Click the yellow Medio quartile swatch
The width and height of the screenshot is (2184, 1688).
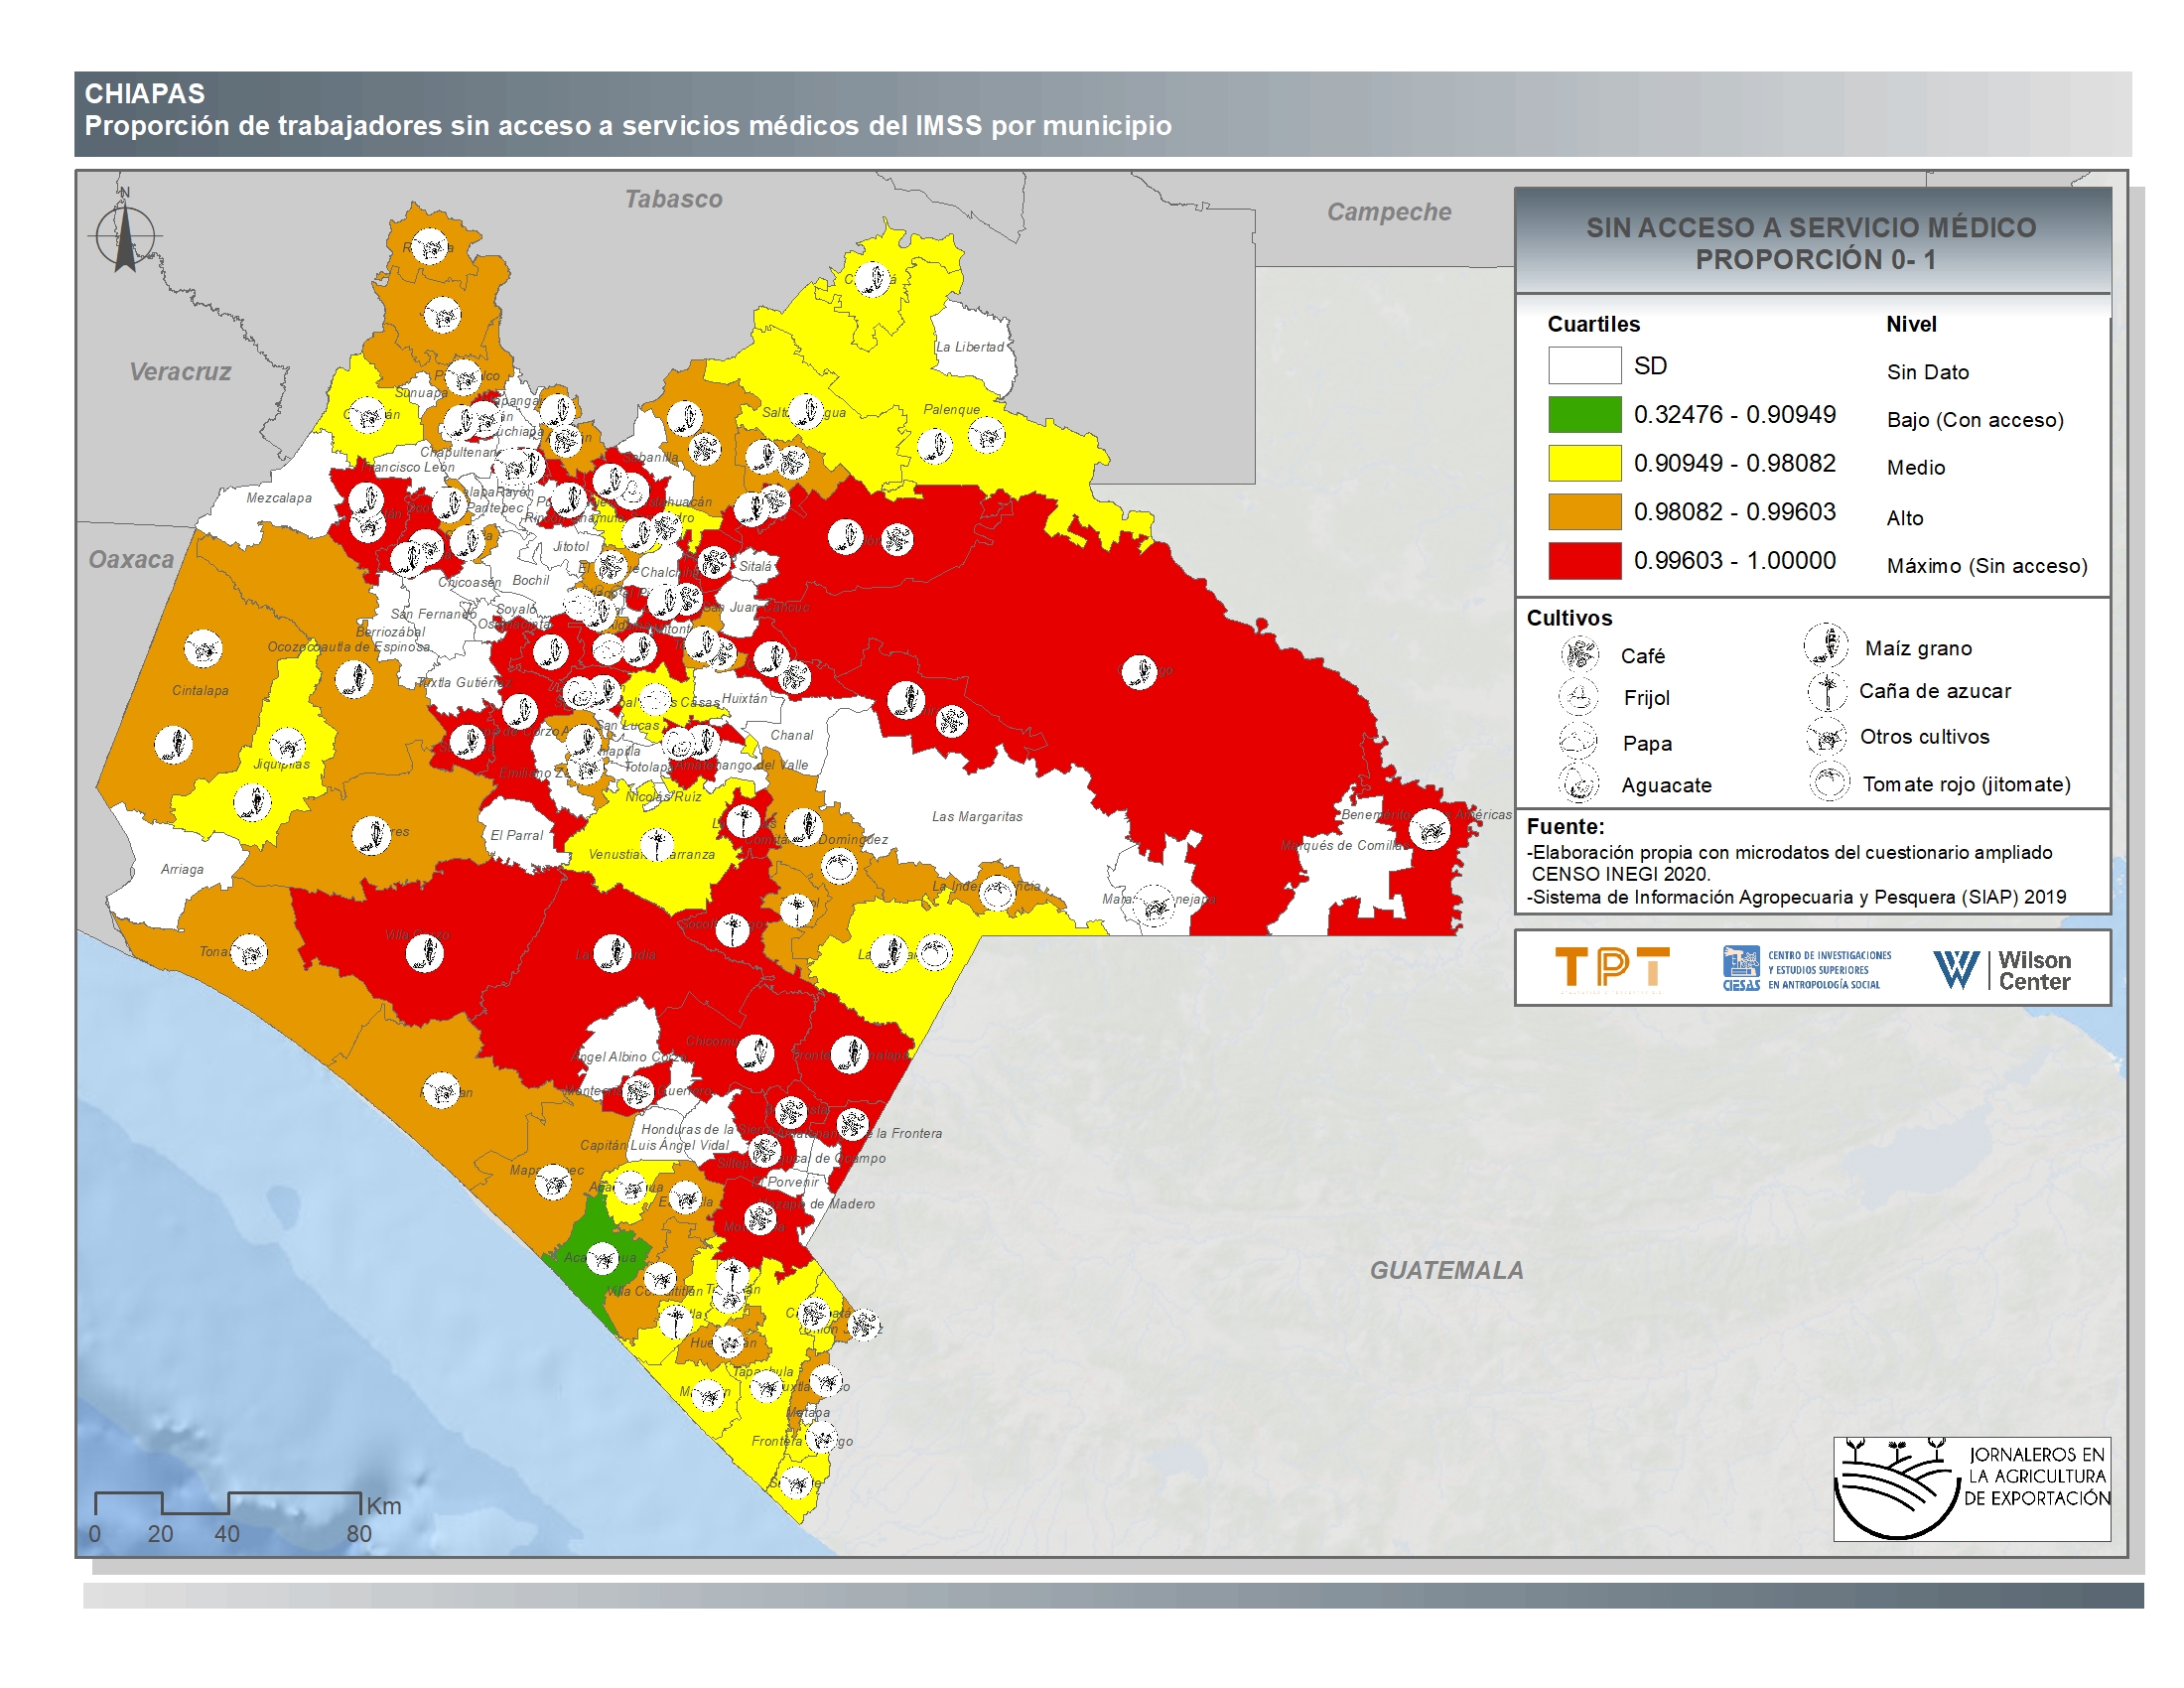1584,463
